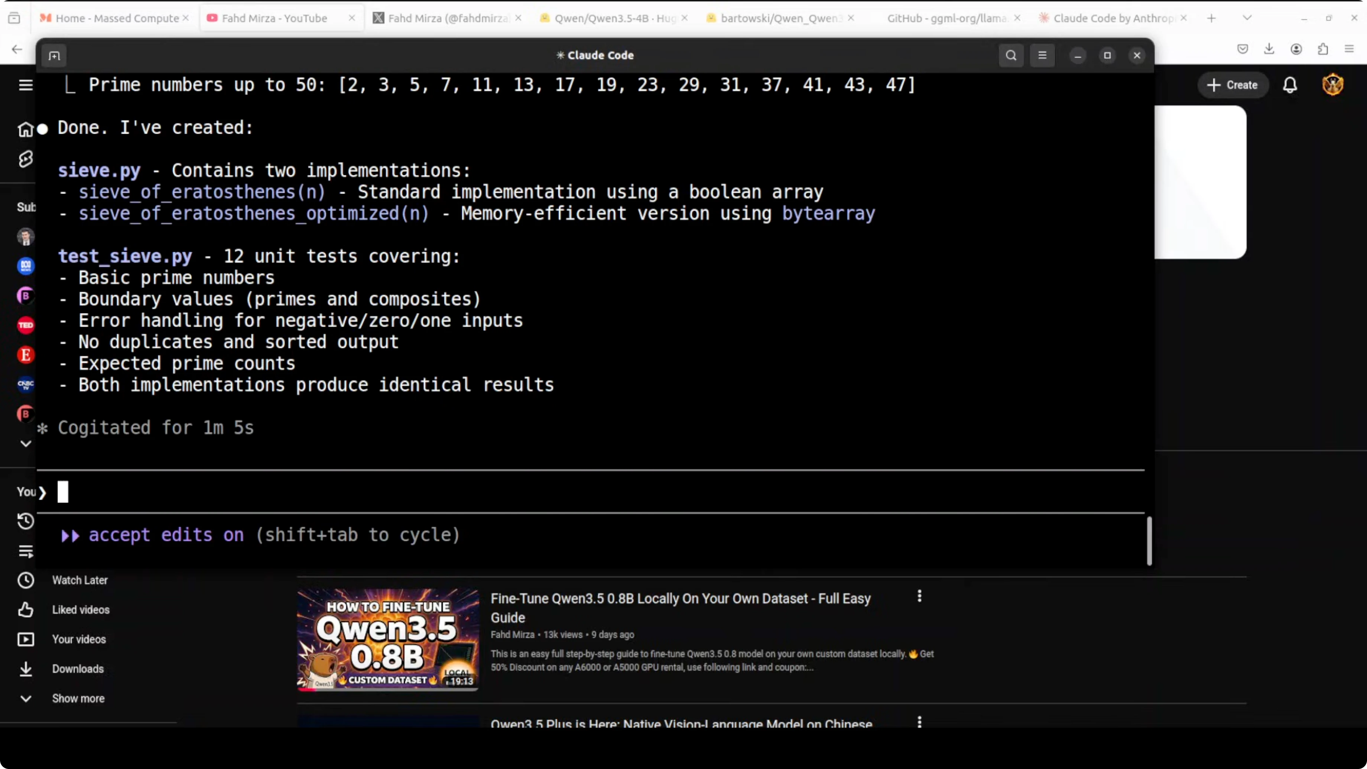The image size is (1367, 769).
Task: Open YouTube Shorts sidebar icon
Action: 26,159
